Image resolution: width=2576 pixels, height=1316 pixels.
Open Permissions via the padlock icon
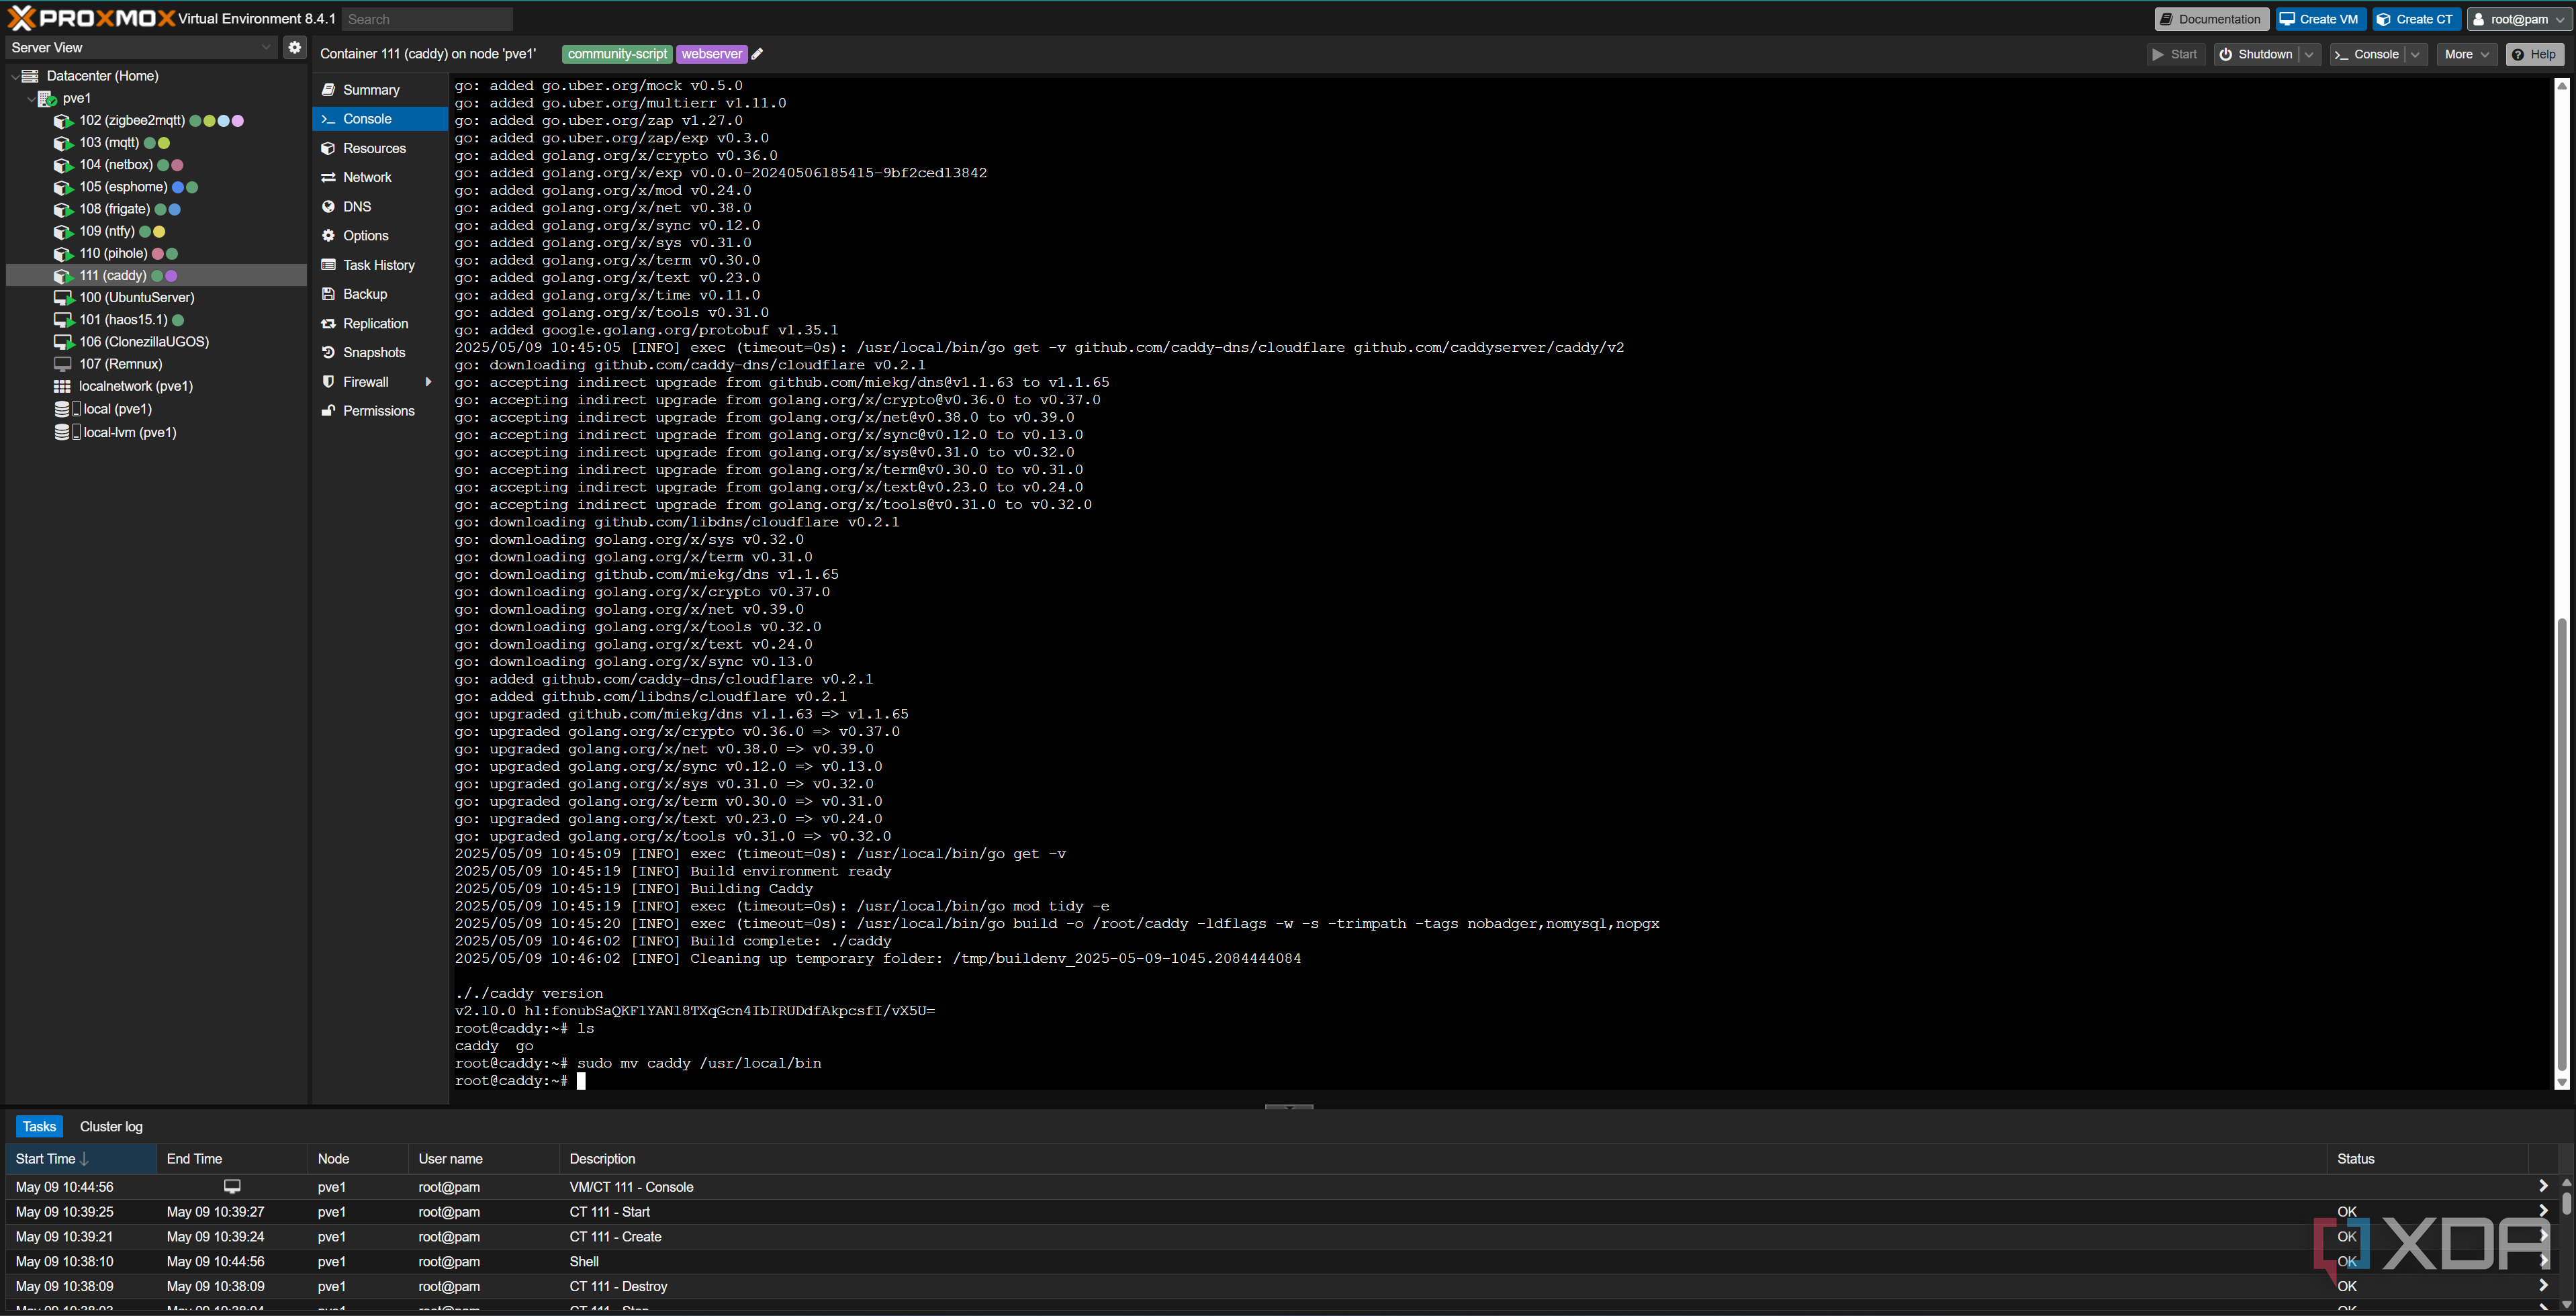coord(329,410)
